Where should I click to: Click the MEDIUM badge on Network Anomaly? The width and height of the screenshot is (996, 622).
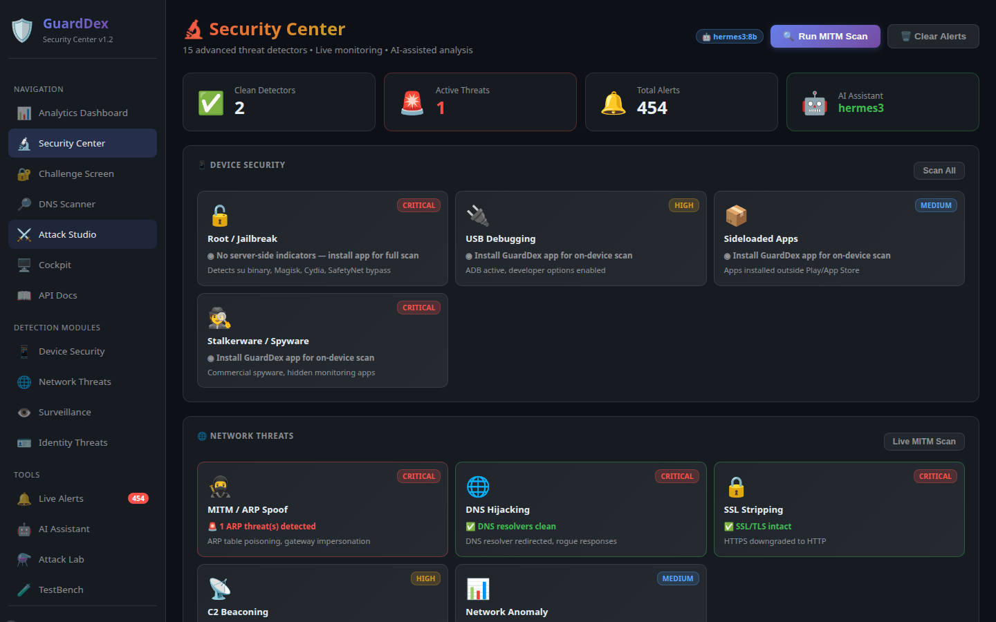point(678,578)
